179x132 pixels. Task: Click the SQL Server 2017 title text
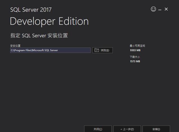click(31, 10)
